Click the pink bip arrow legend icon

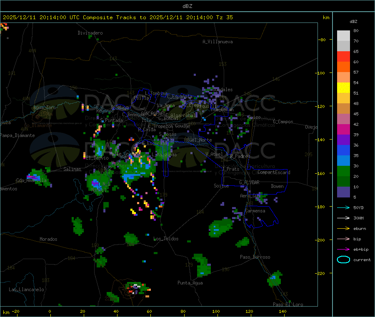coord(343,239)
